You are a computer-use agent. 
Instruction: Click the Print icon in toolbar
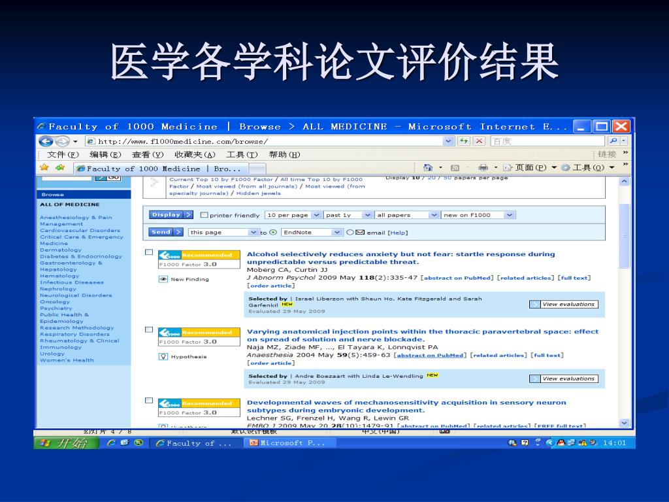click(483, 168)
